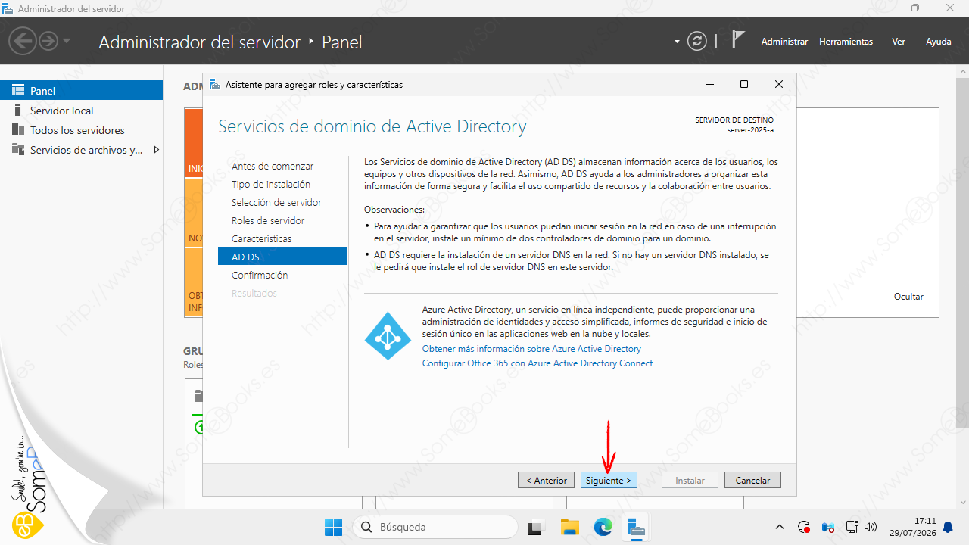
Task: Click the Búsqueda taskbar search box
Action: [x=435, y=527]
